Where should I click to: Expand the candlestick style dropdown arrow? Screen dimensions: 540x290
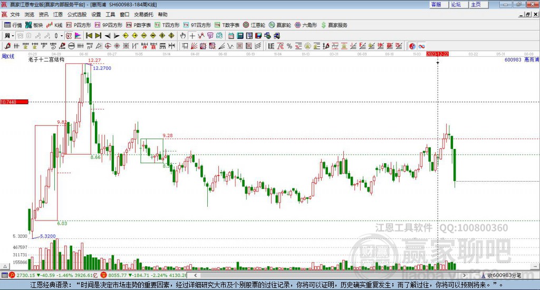click(62, 36)
